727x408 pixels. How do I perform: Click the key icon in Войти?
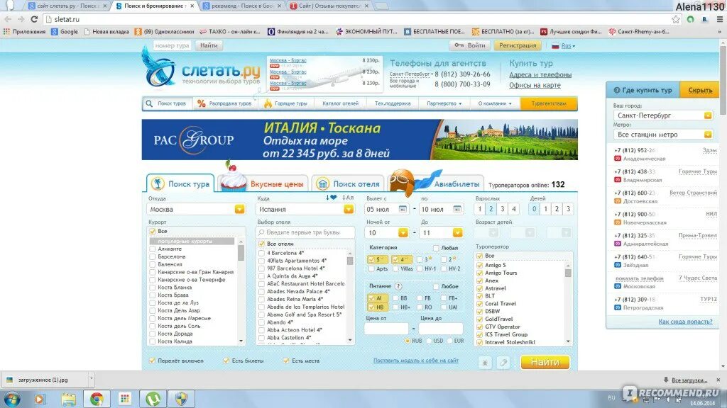tap(459, 45)
